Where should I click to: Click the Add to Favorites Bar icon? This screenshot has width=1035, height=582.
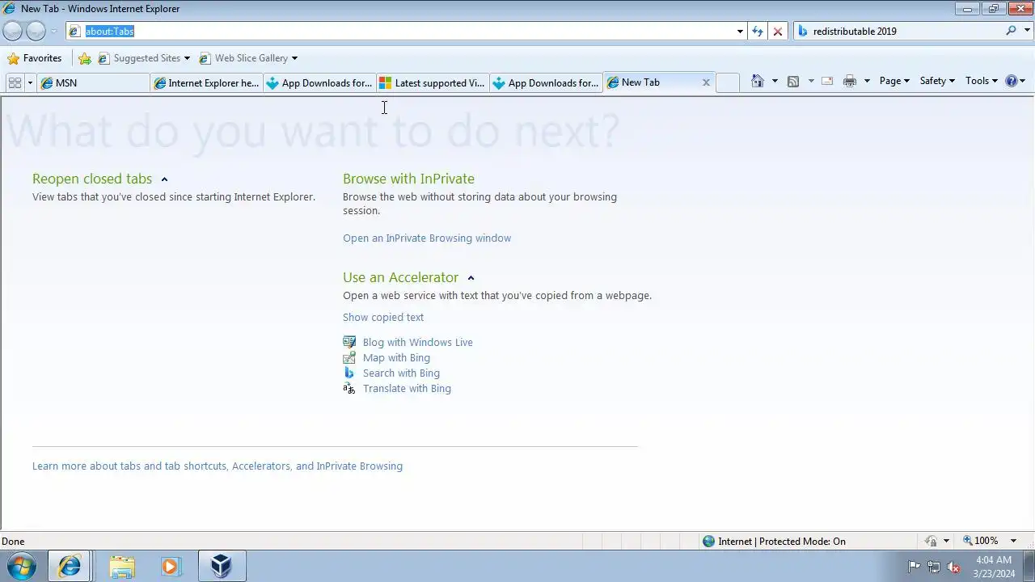pos(85,58)
